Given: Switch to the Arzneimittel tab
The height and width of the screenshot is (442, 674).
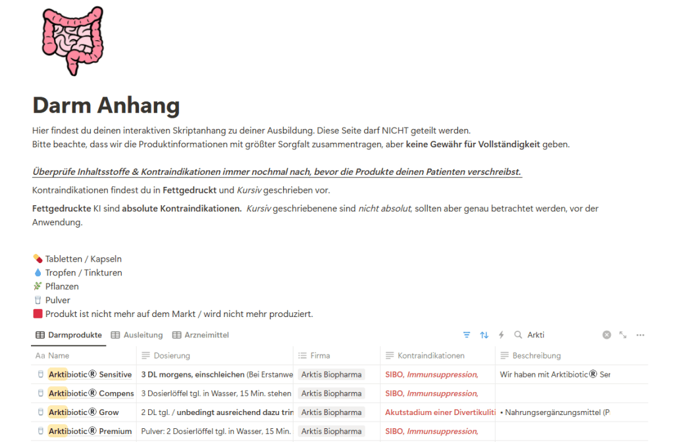Looking at the screenshot, I should click(x=201, y=335).
